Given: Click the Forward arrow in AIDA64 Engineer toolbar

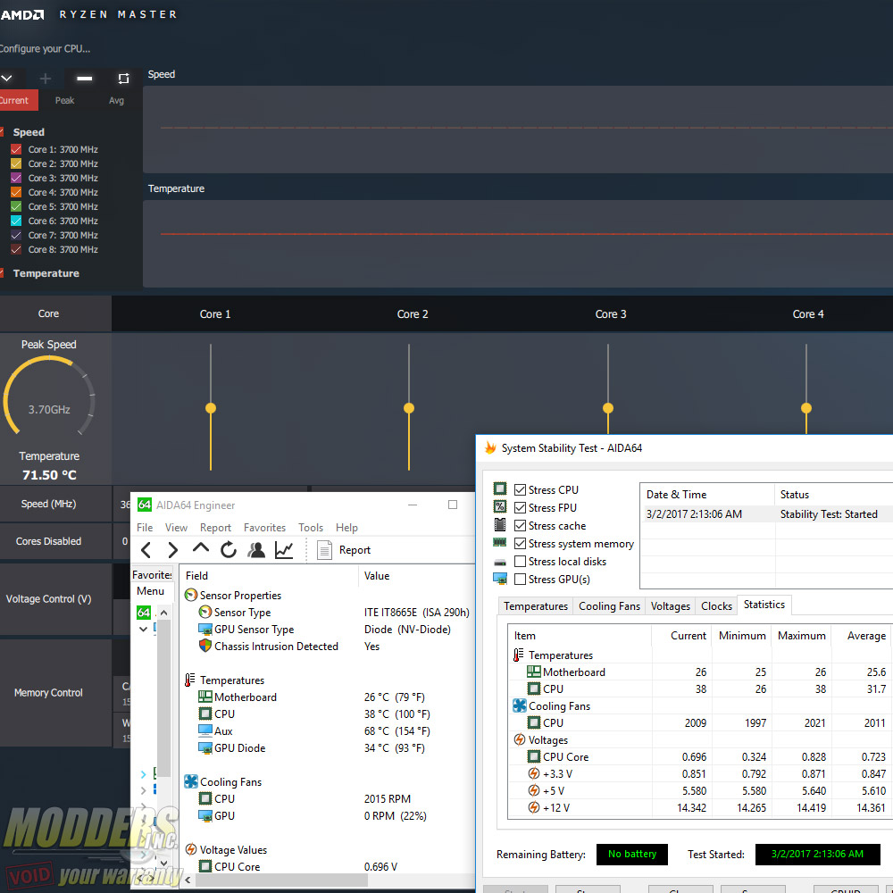Looking at the screenshot, I should coord(173,549).
